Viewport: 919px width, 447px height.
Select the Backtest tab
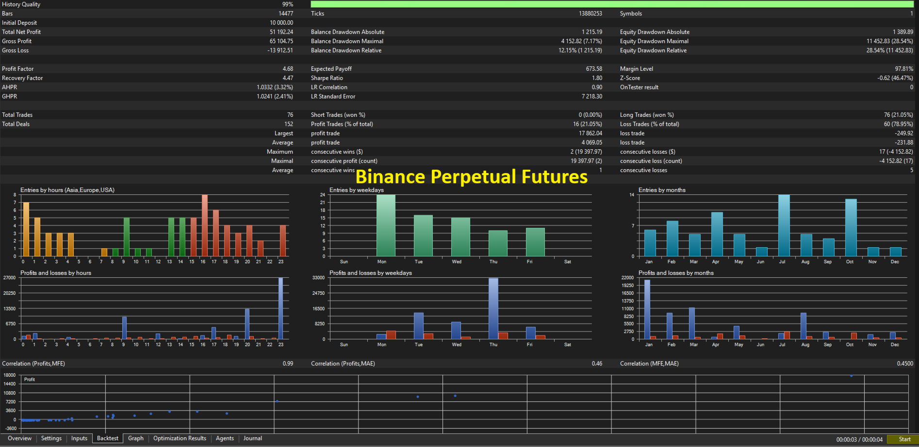(x=107, y=438)
